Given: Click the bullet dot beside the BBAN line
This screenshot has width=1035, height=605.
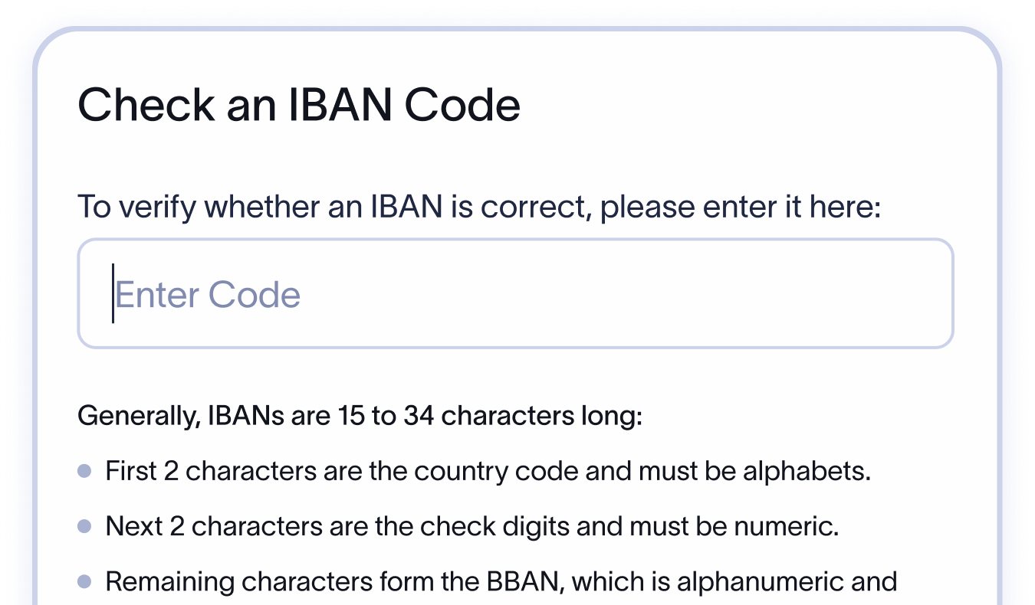Looking at the screenshot, I should pos(84,581).
